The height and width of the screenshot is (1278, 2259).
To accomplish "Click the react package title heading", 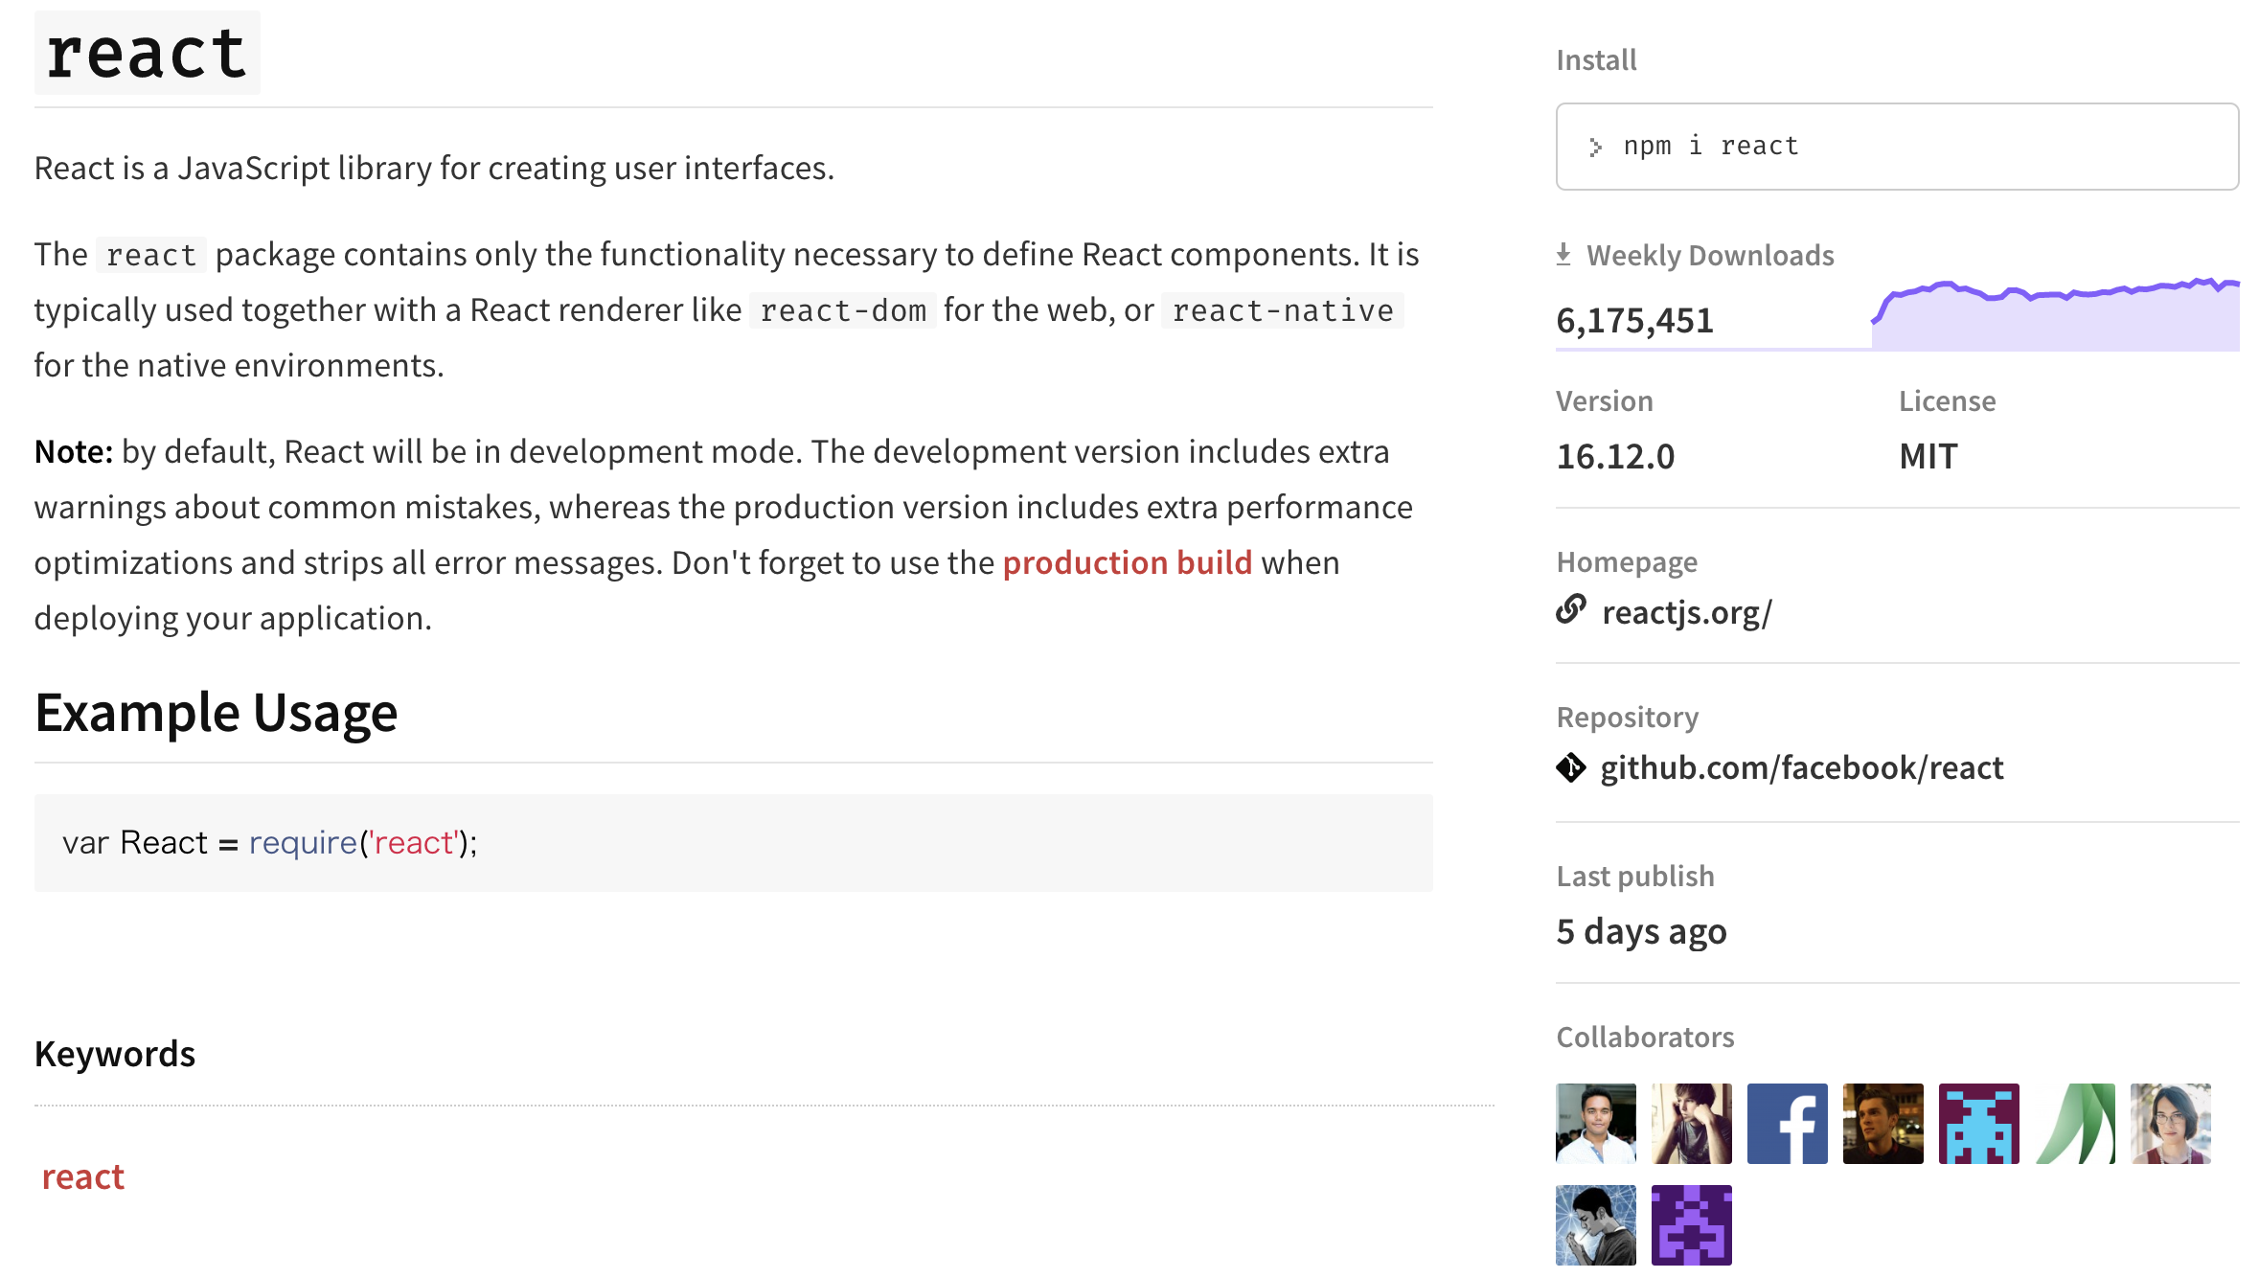I will [146, 53].
